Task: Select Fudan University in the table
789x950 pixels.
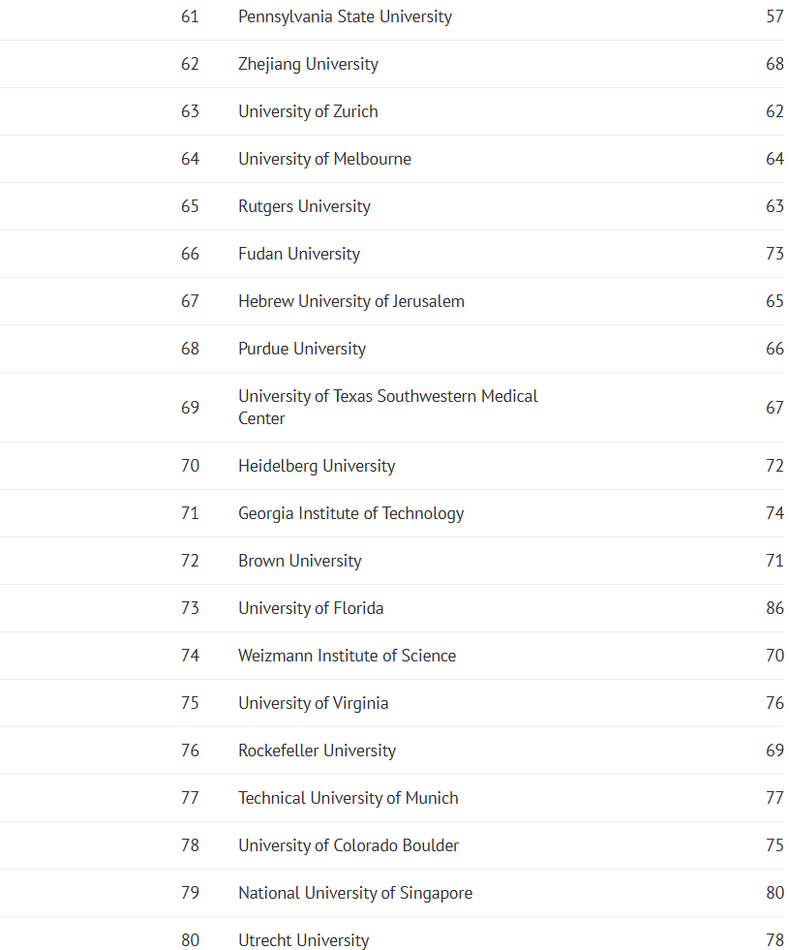Action: tap(299, 254)
